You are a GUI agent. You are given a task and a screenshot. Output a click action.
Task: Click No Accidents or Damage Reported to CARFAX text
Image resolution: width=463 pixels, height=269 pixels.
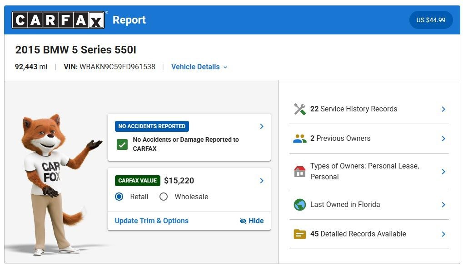click(186, 144)
